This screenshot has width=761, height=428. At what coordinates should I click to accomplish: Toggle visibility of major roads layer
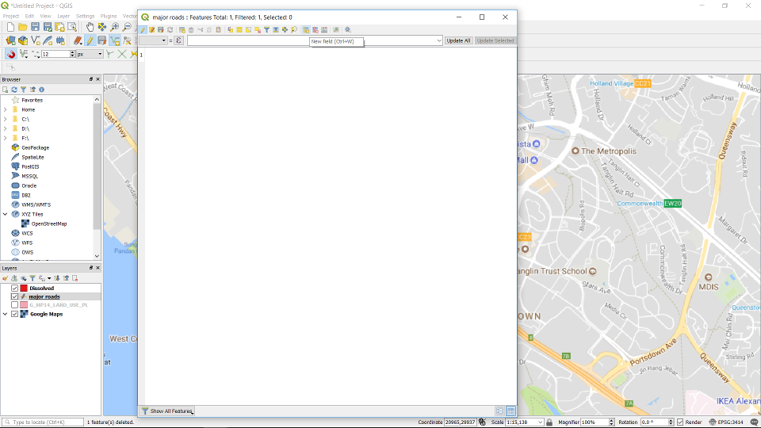point(14,296)
